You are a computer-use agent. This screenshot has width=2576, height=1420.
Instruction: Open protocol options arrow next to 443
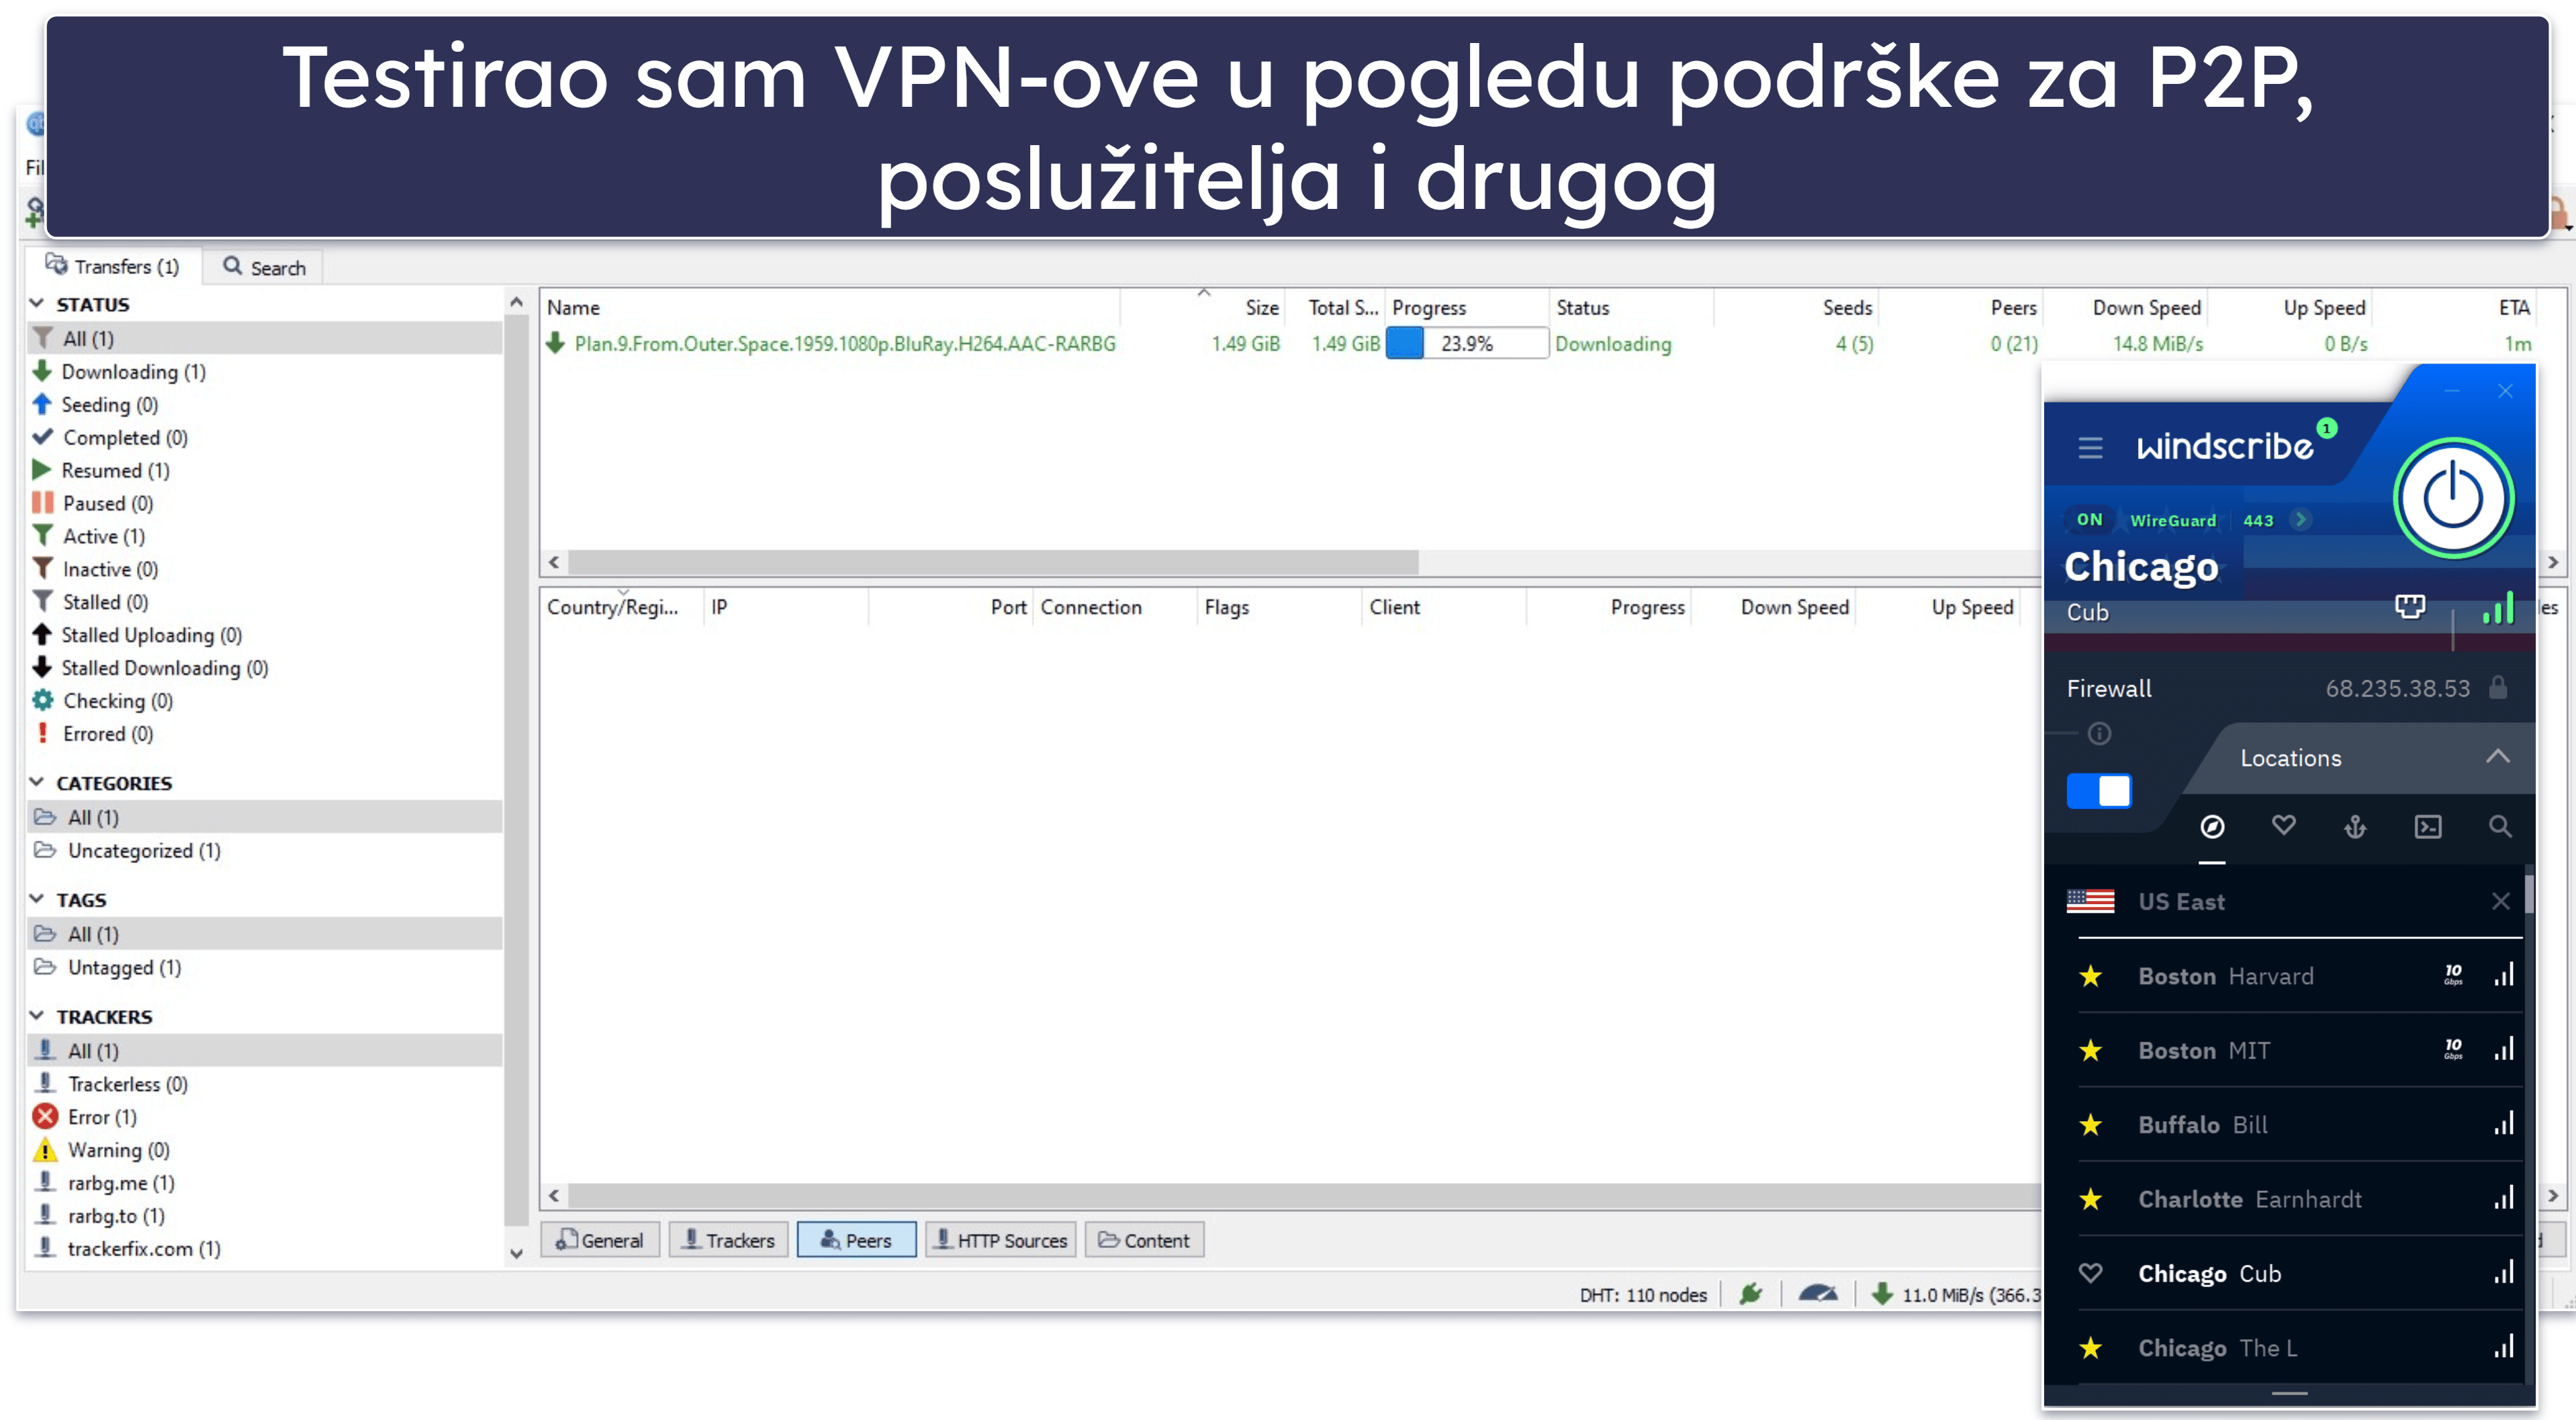pos(2300,520)
